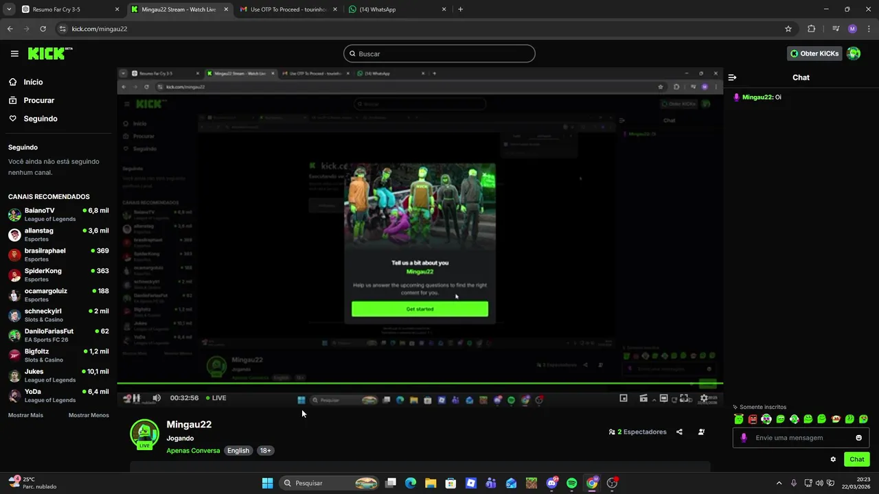Image resolution: width=879 pixels, height=494 pixels.
Task: Bookmark this page with star icon
Action: coord(788,29)
